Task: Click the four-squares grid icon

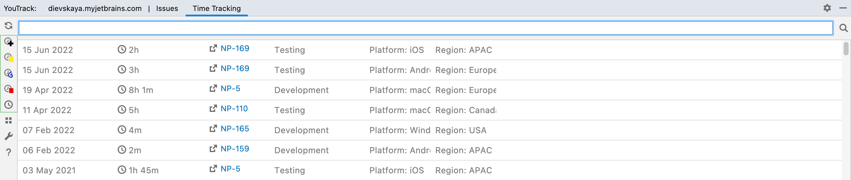Action: pyautogui.click(x=9, y=121)
